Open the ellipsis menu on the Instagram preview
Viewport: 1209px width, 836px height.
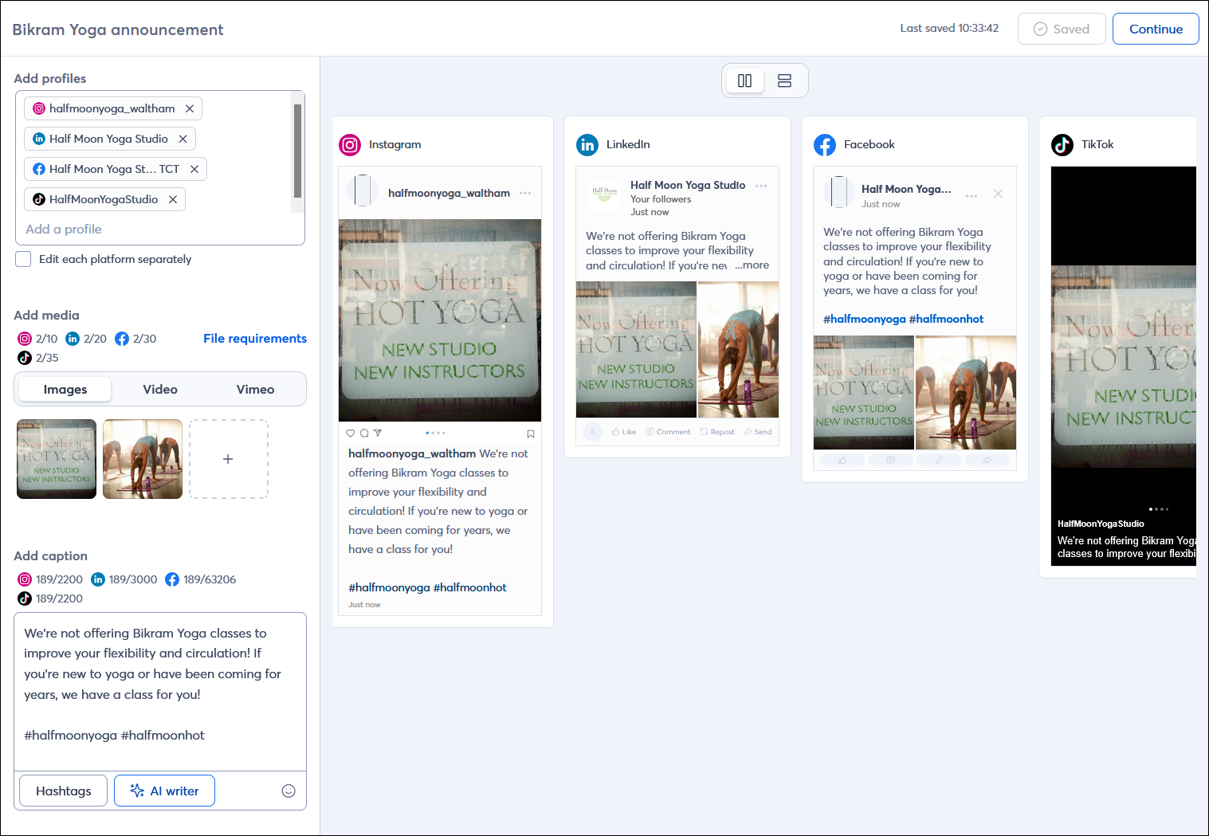tap(525, 193)
